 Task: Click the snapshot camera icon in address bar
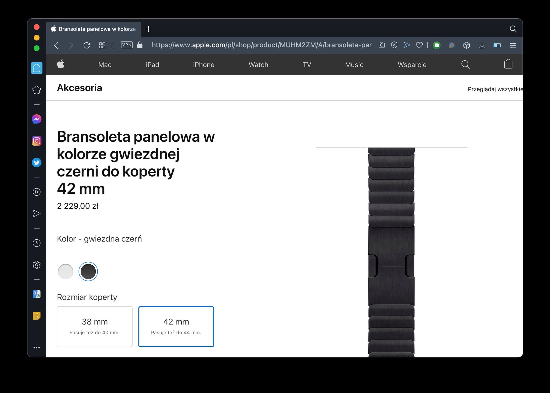(x=382, y=45)
